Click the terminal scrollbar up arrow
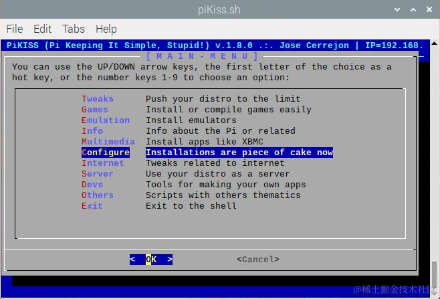The image size is (440, 299). 434,43
